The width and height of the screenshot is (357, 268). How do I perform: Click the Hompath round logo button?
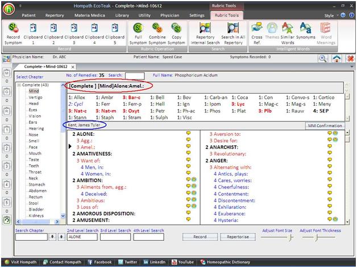tap(9, 9)
